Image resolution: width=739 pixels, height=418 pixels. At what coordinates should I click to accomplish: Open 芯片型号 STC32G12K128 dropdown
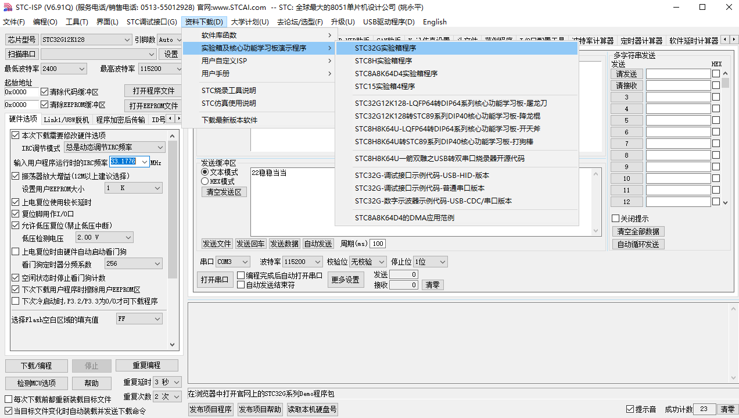click(x=86, y=40)
